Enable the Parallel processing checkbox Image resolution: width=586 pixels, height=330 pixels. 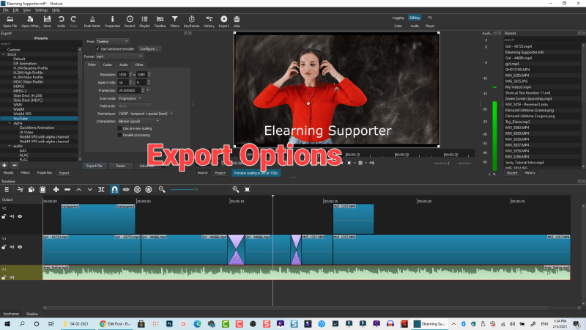120,134
